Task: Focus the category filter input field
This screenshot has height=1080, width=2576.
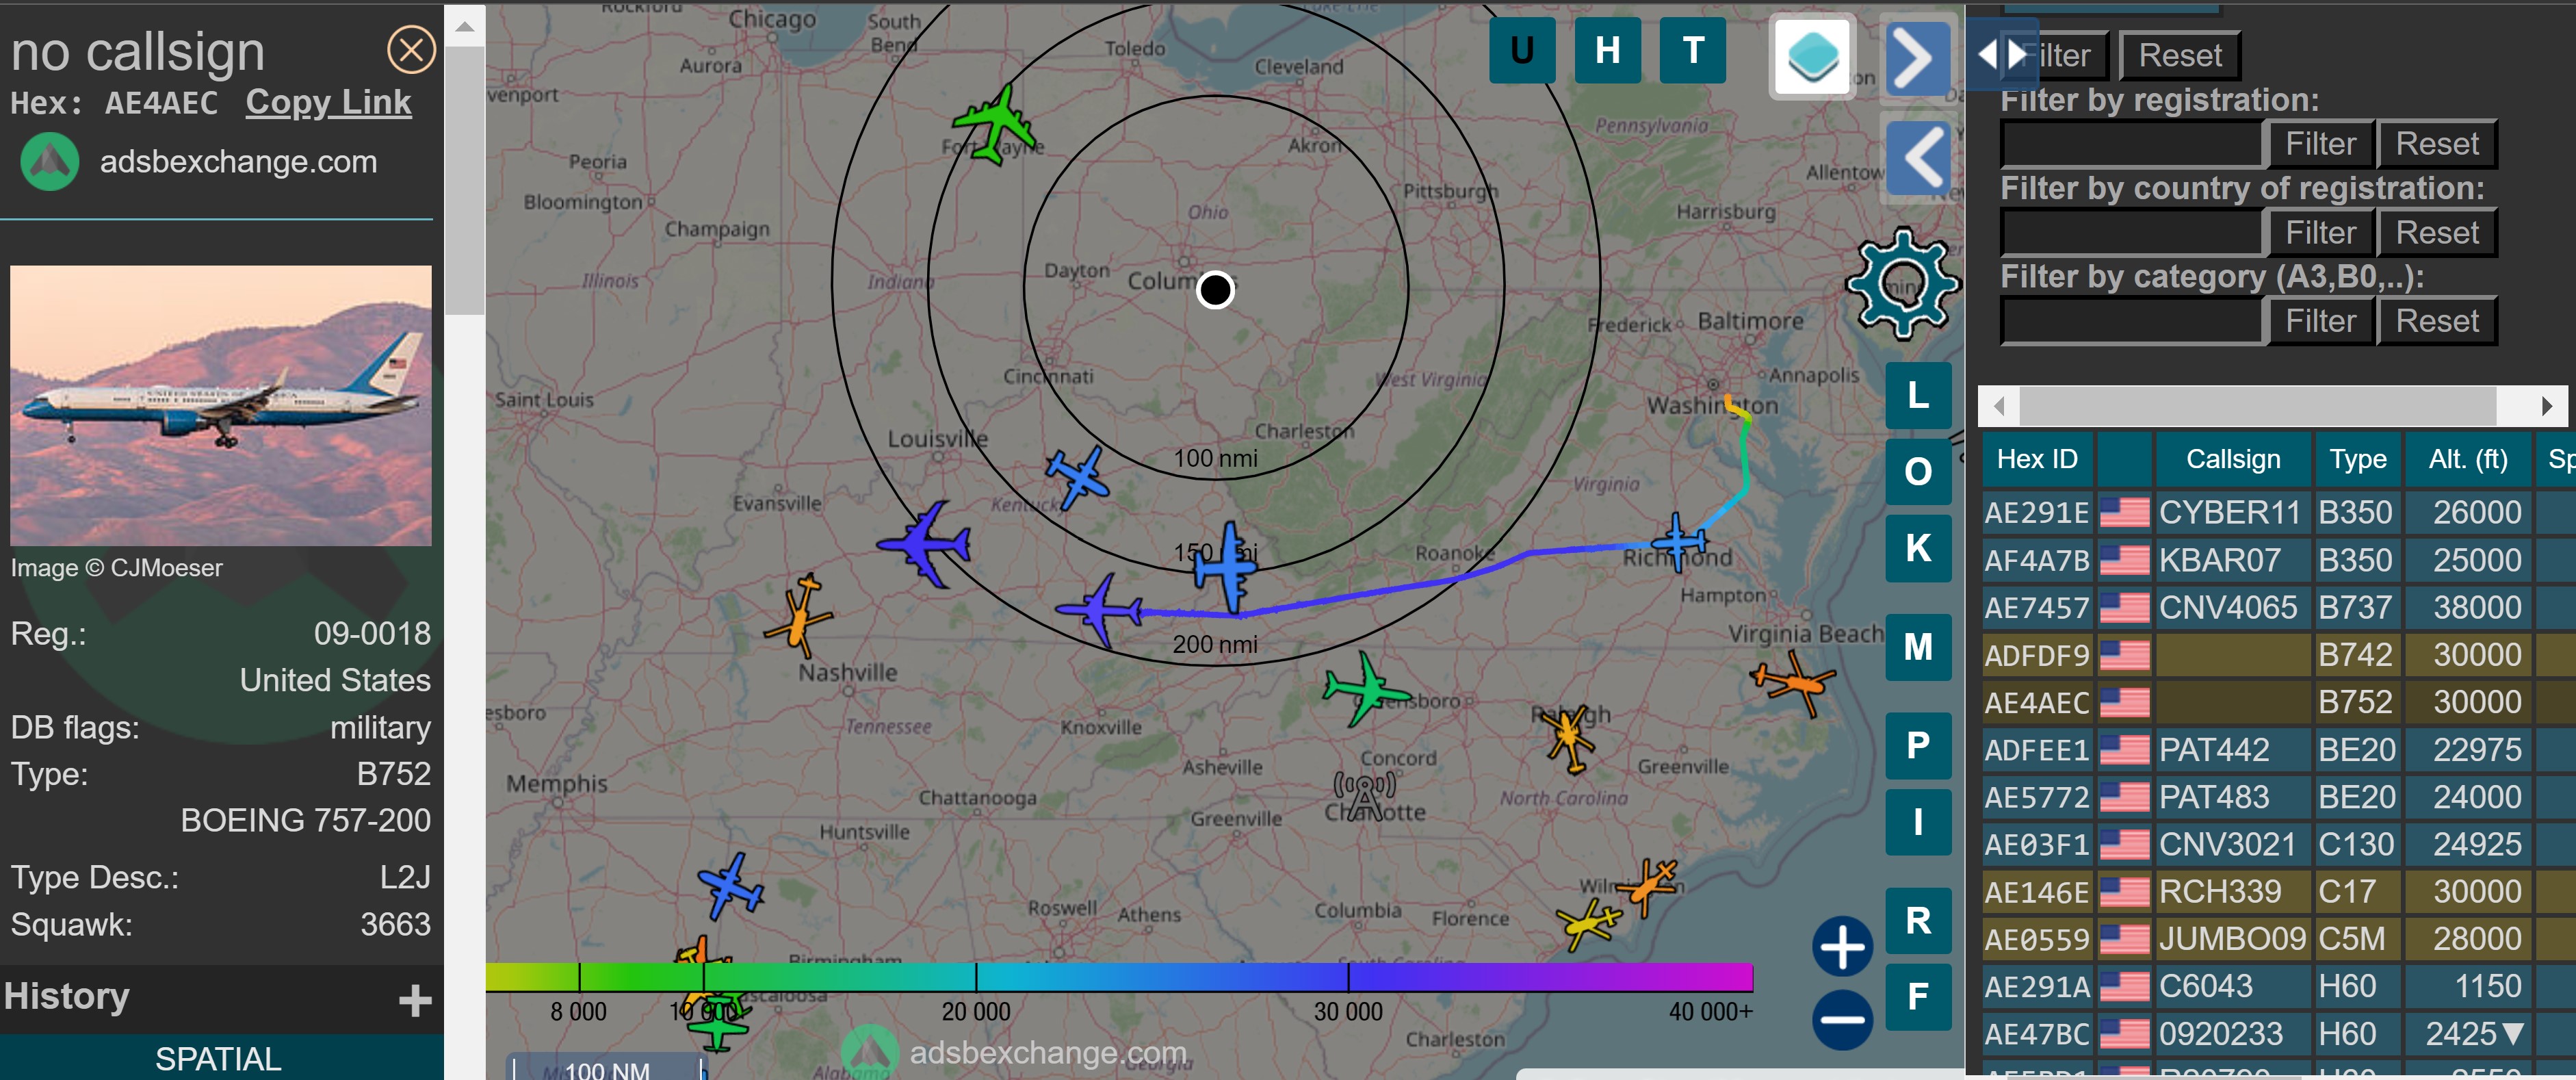Action: coord(2132,322)
